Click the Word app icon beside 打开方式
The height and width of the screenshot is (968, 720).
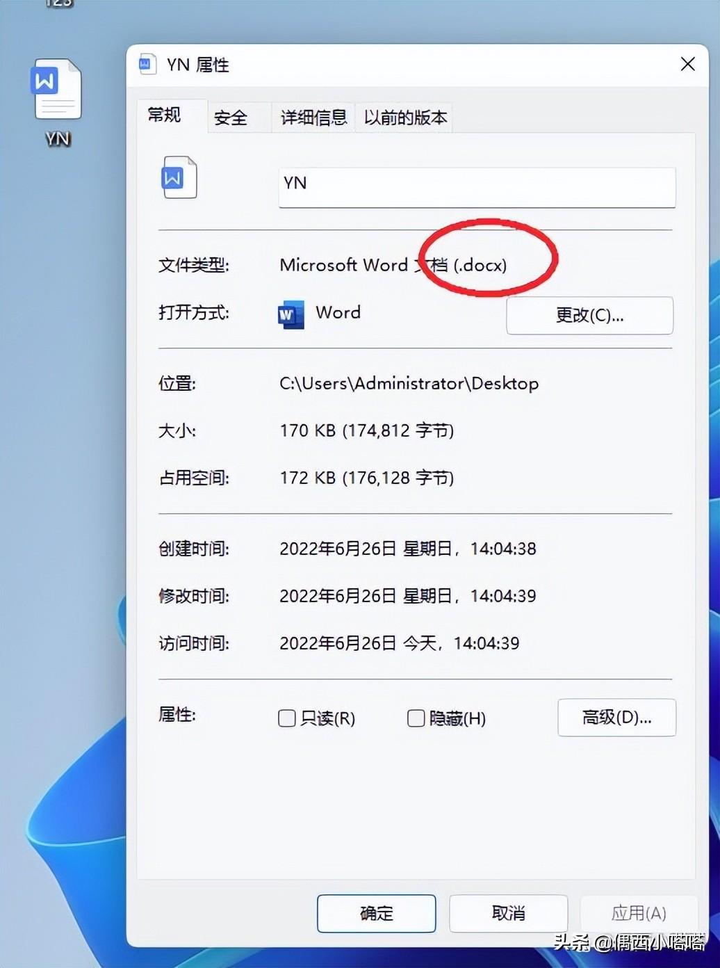pos(289,314)
